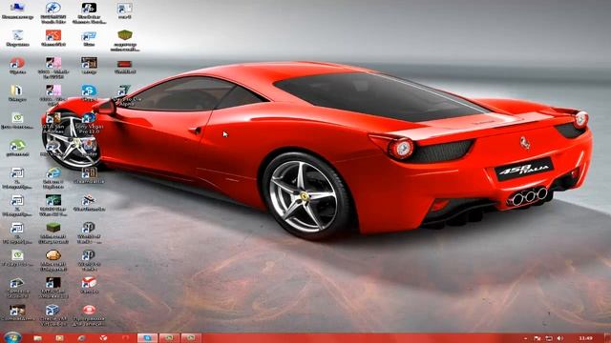Image resolution: width=611 pixels, height=343 pixels.
Task: Show hidden tray icons arrow
Action: pyautogui.click(x=525, y=338)
